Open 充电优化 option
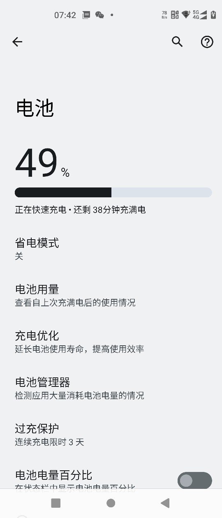 pyautogui.click(x=111, y=342)
